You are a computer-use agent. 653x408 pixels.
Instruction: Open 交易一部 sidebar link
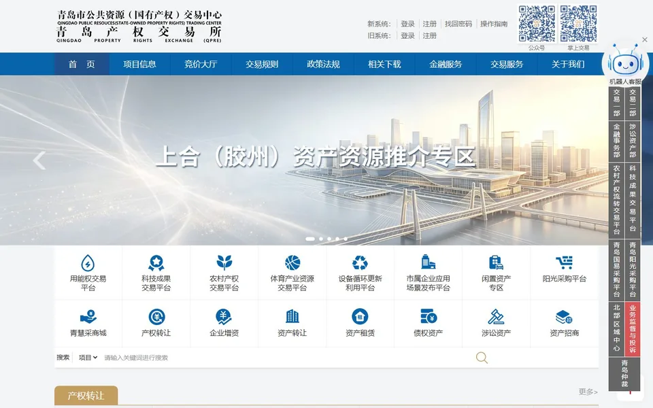click(617, 103)
